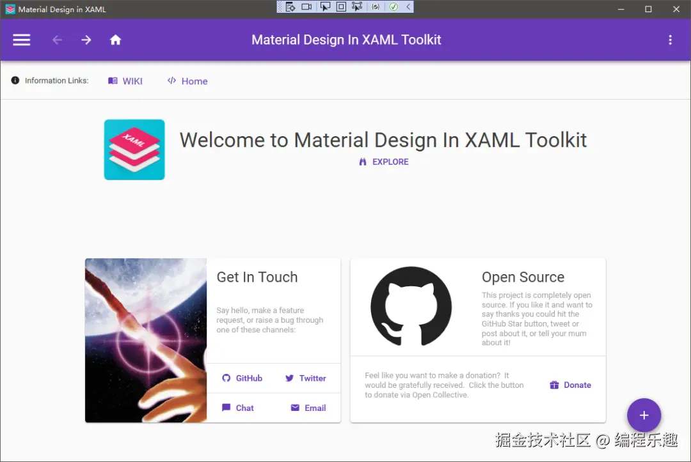Viewport: 691px width, 462px height.
Task: Go back with the left arrow
Action: (58, 40)
